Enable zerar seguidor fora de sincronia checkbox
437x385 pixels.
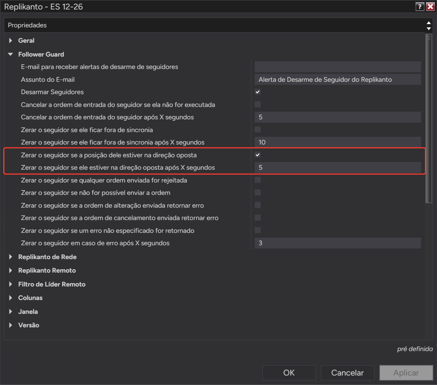tap(258, 130)
